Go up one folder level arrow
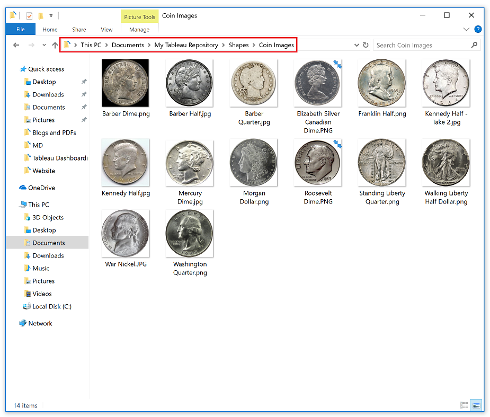 [x=55, y=45]
